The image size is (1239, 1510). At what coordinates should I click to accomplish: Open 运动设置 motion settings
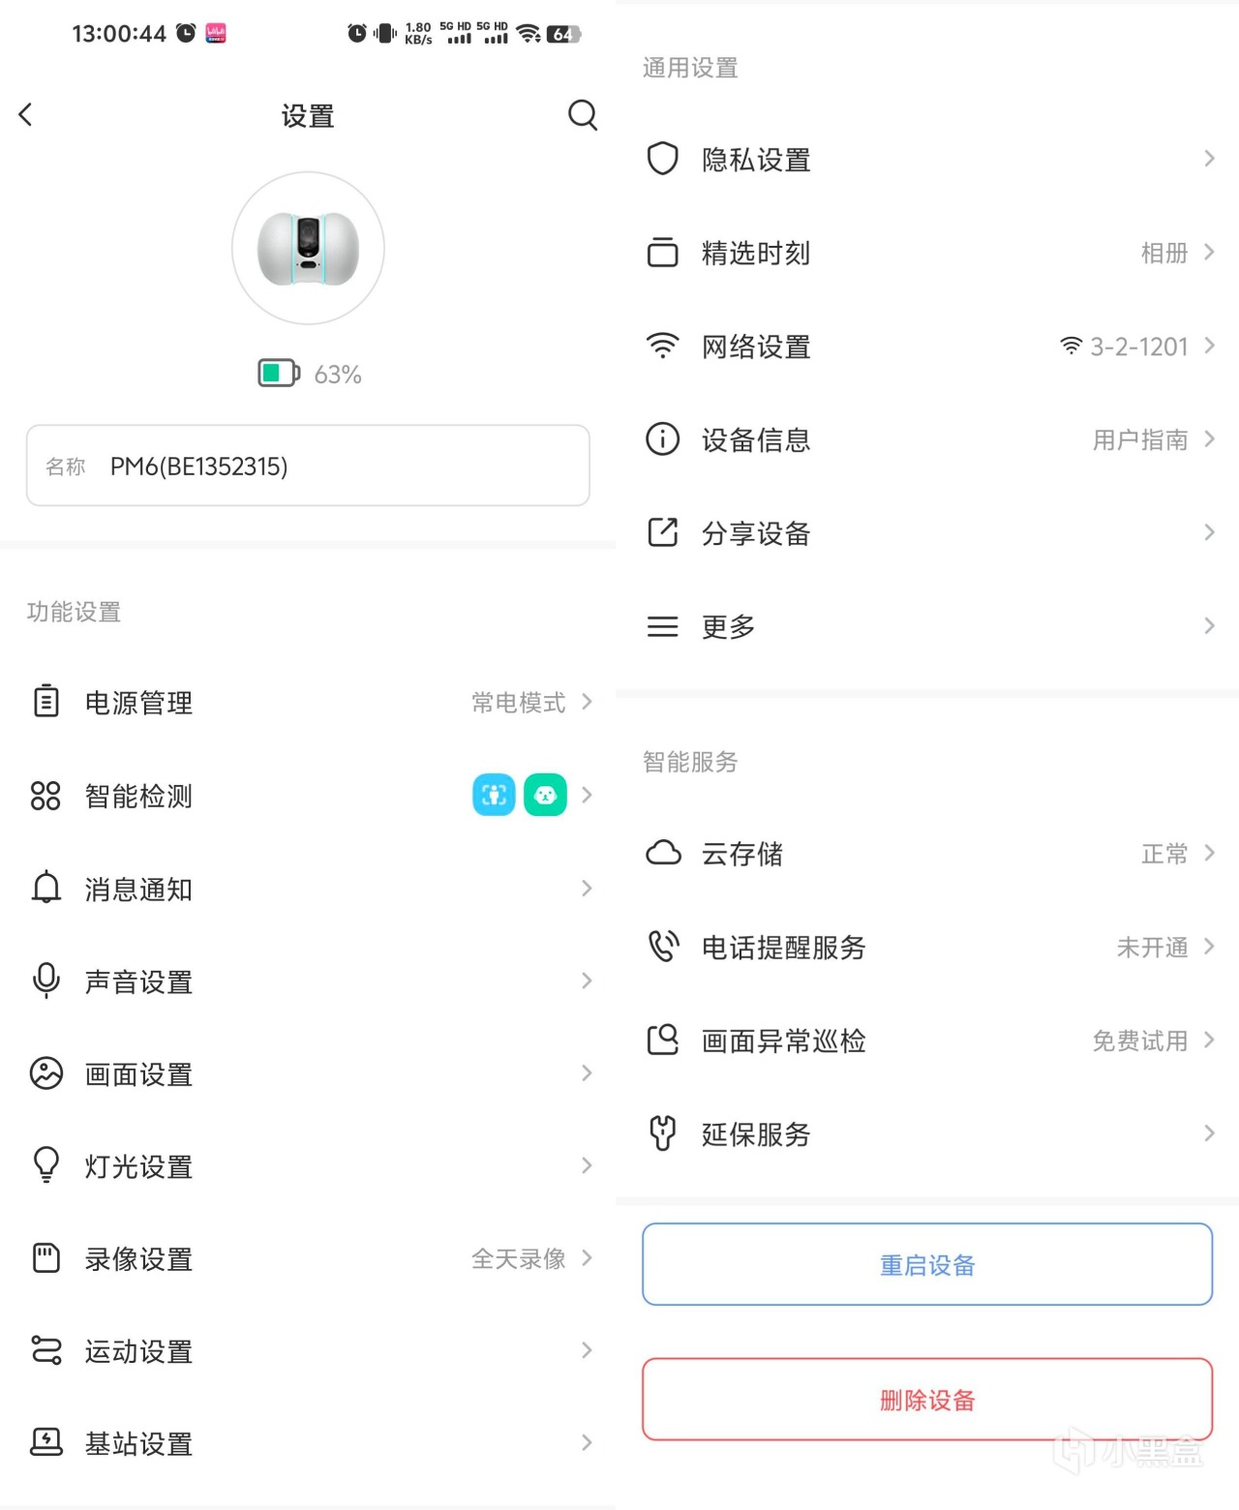pyautogui.click(x=138, y=1350)
